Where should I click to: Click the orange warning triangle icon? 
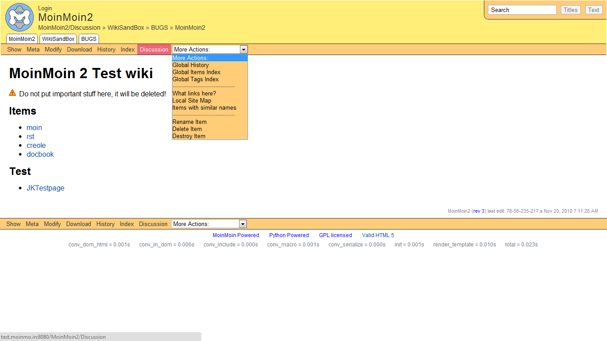click(x=12, y=93)
